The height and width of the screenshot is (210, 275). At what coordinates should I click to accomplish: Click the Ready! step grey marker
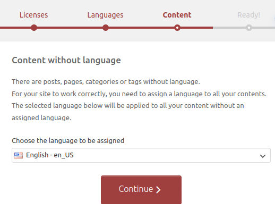tap(249, 28)
